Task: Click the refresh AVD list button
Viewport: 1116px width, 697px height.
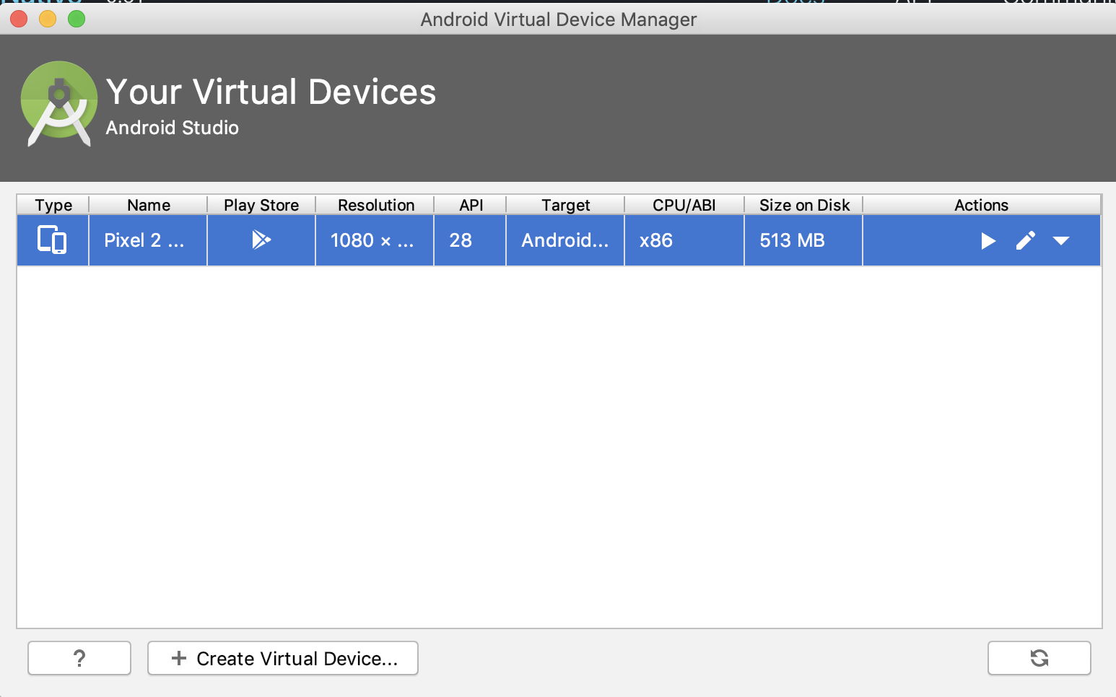Action: (x=1039, y=658)
